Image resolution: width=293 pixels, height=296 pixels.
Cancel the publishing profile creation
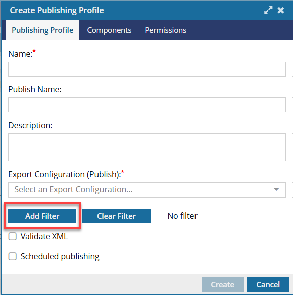click(268, 284)
